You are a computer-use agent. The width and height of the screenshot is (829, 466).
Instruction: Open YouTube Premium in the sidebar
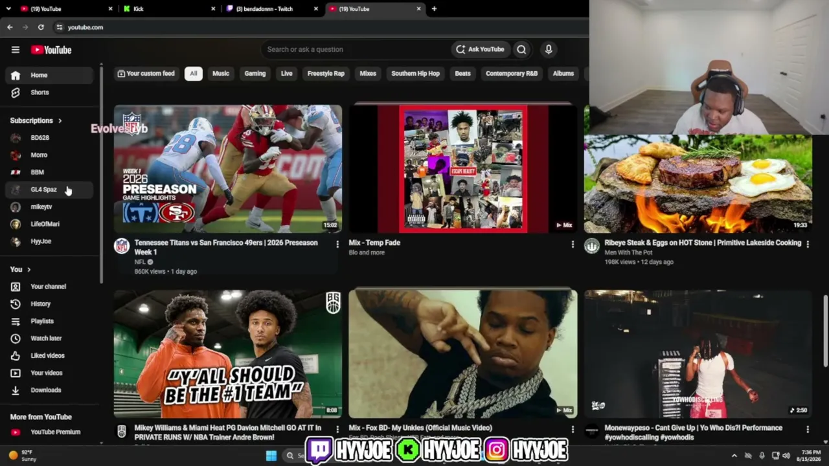tap(49, 432)
